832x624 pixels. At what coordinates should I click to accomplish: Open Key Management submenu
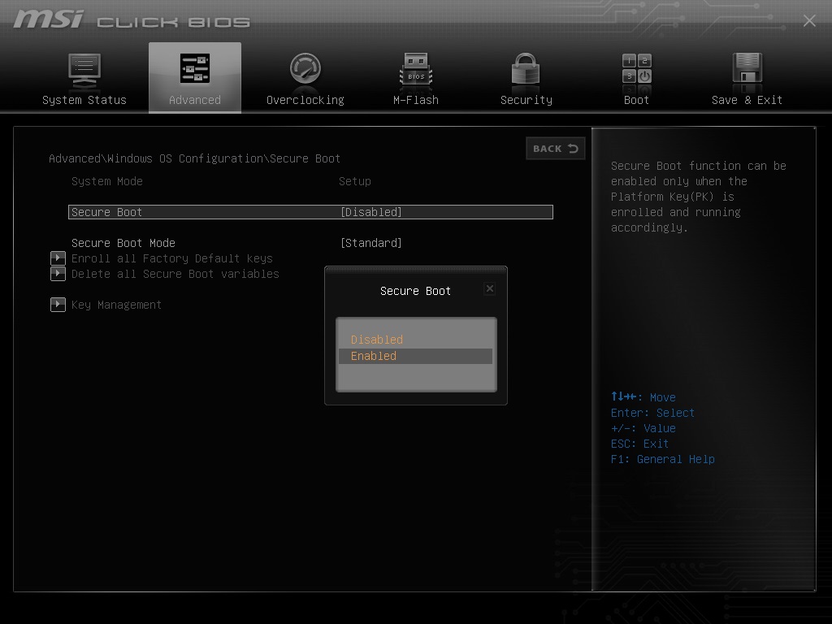pyautogui.click(x=116, y=305)
